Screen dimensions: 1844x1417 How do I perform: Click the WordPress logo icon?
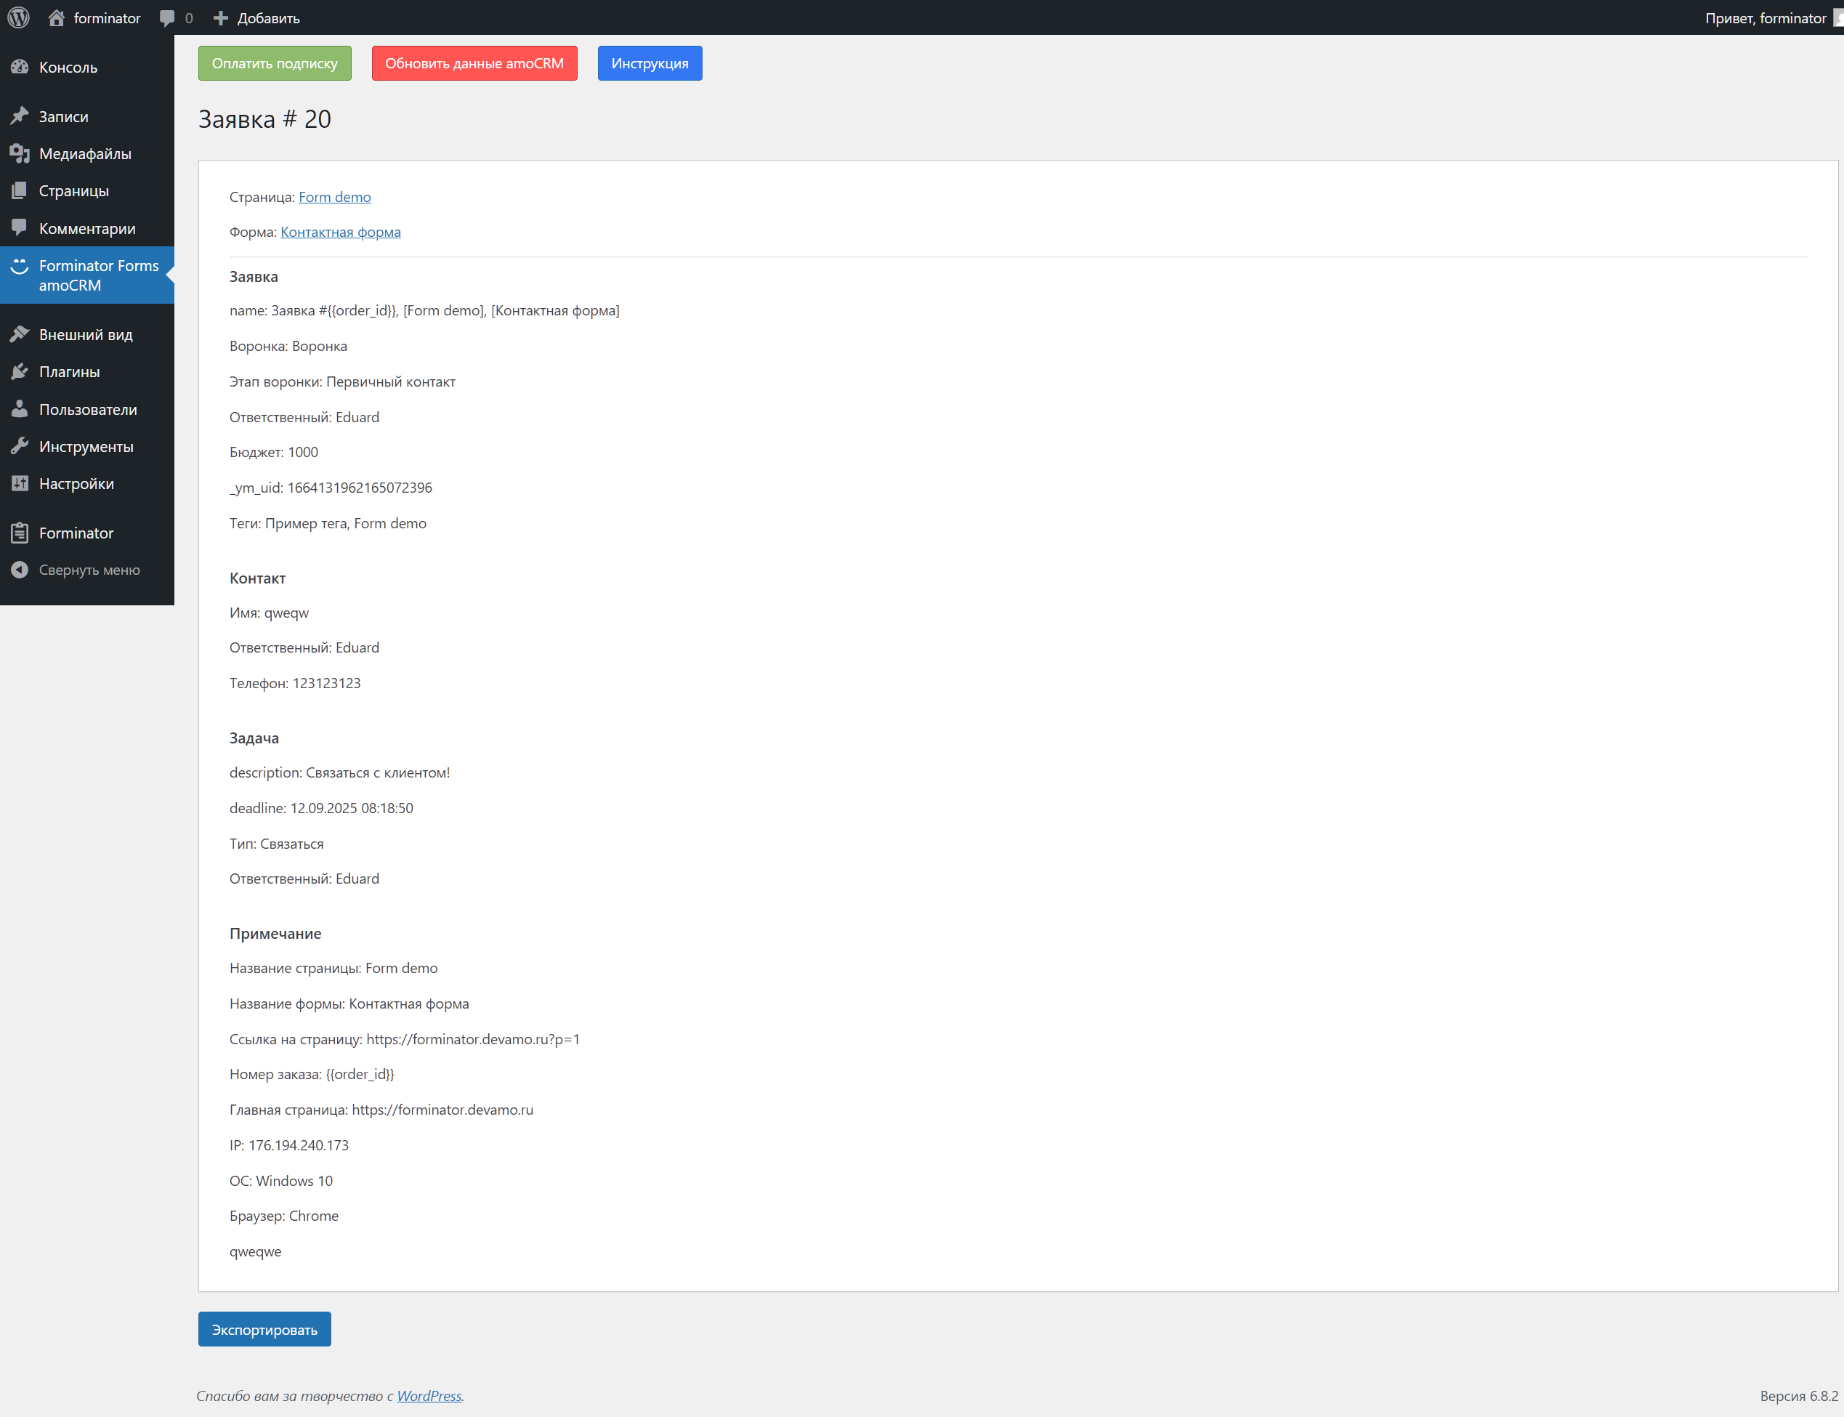[19, 17]
